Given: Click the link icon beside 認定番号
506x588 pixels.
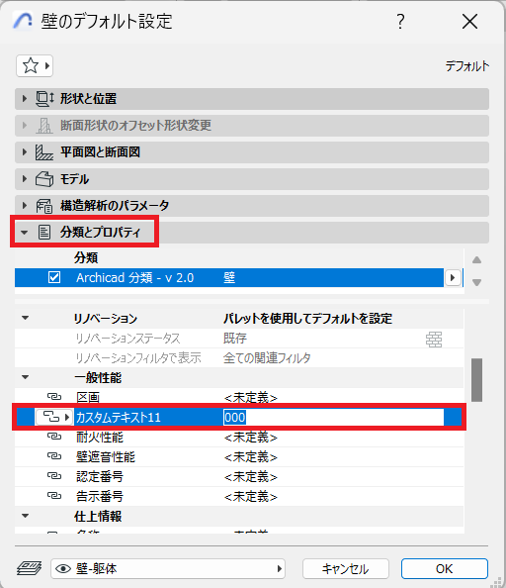Looking at the screenshot, I should click(x=54, y=476).
